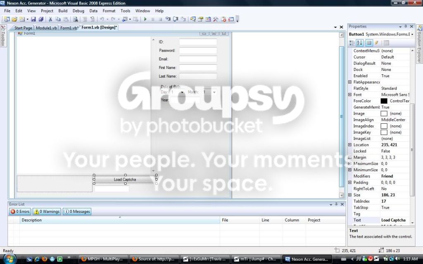Click the Step Over debug icon

(176, 19)
